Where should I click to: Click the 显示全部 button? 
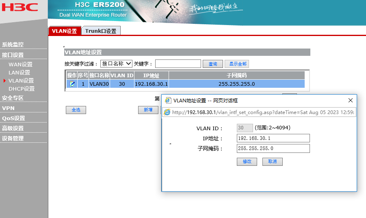237,64
